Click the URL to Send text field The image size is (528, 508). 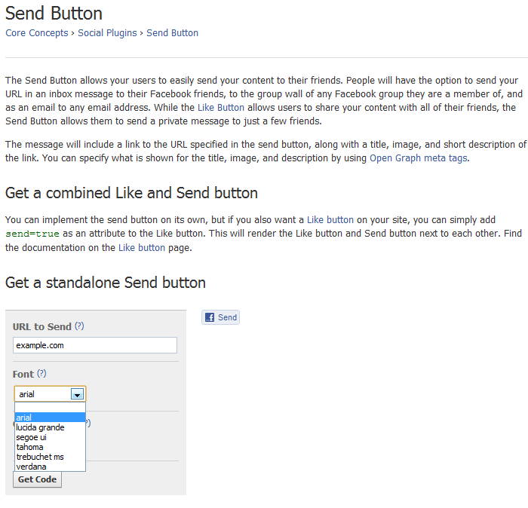pos(95,345)
